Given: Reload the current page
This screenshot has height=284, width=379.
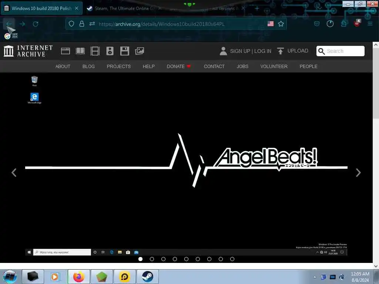Looking at the screenshot, I should pos(36,24).
